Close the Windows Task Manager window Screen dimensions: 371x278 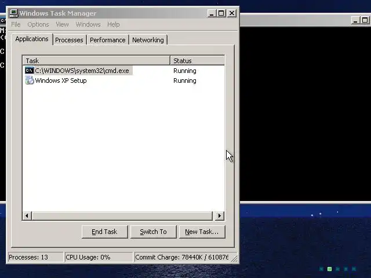[x=232, y=13]
